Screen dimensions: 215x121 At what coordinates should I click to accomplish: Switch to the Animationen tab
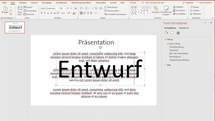[61, 3]
